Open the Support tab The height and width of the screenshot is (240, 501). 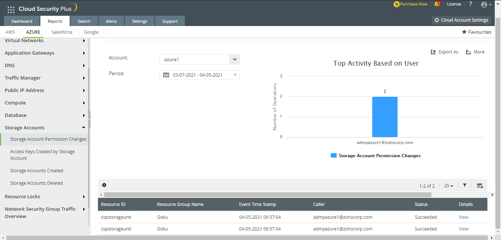pos(170,21)
